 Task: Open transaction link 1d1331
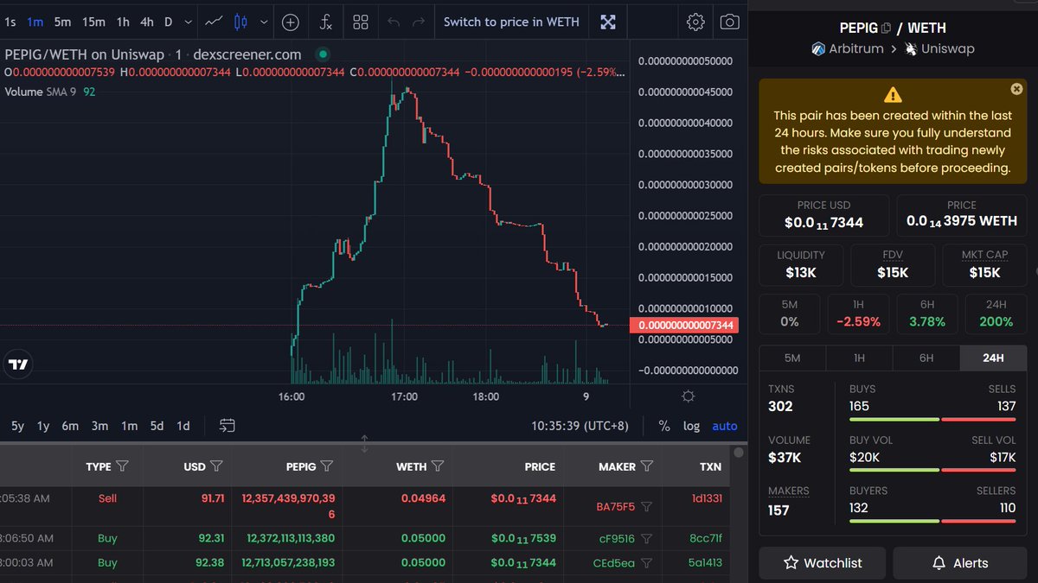(707, 498)
